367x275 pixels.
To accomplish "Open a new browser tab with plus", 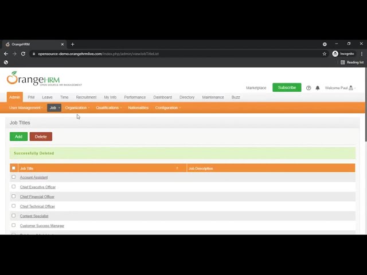I will [x=73, y=44].
